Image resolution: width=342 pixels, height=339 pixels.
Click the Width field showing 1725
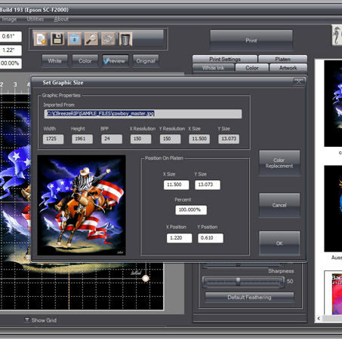click(53, 139)
